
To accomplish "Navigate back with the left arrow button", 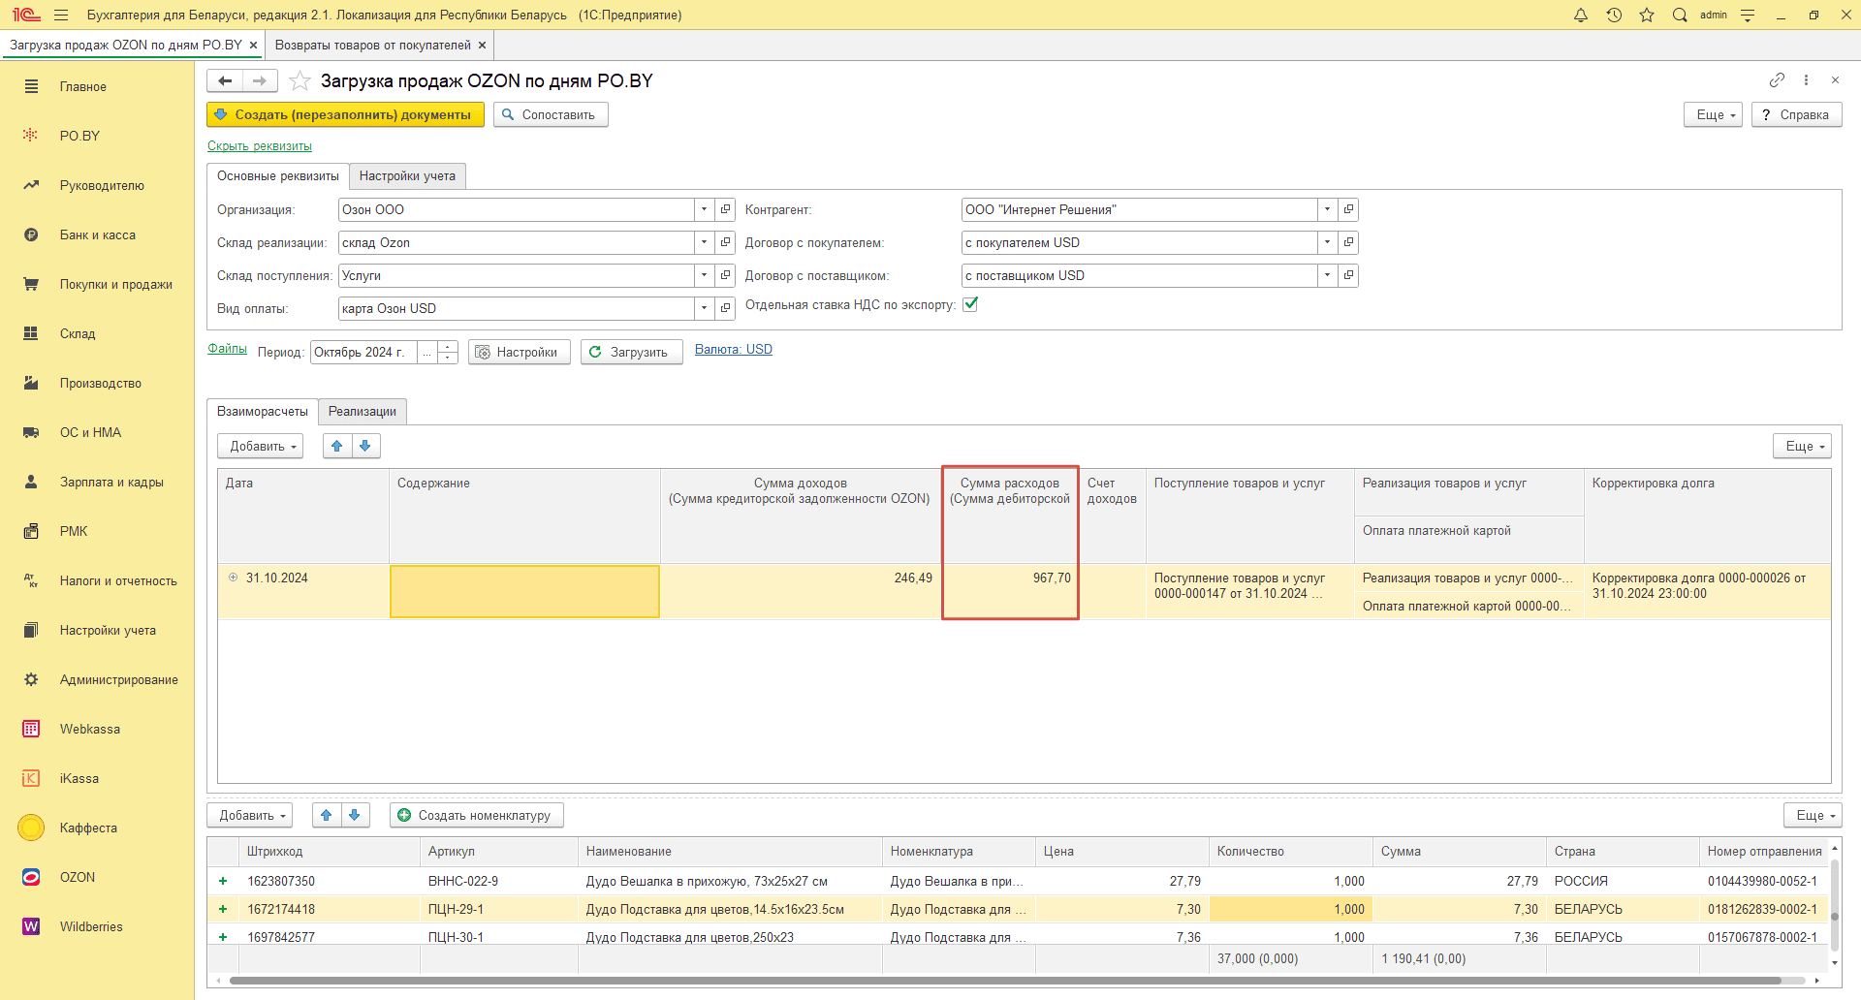I will pos(225,80).
